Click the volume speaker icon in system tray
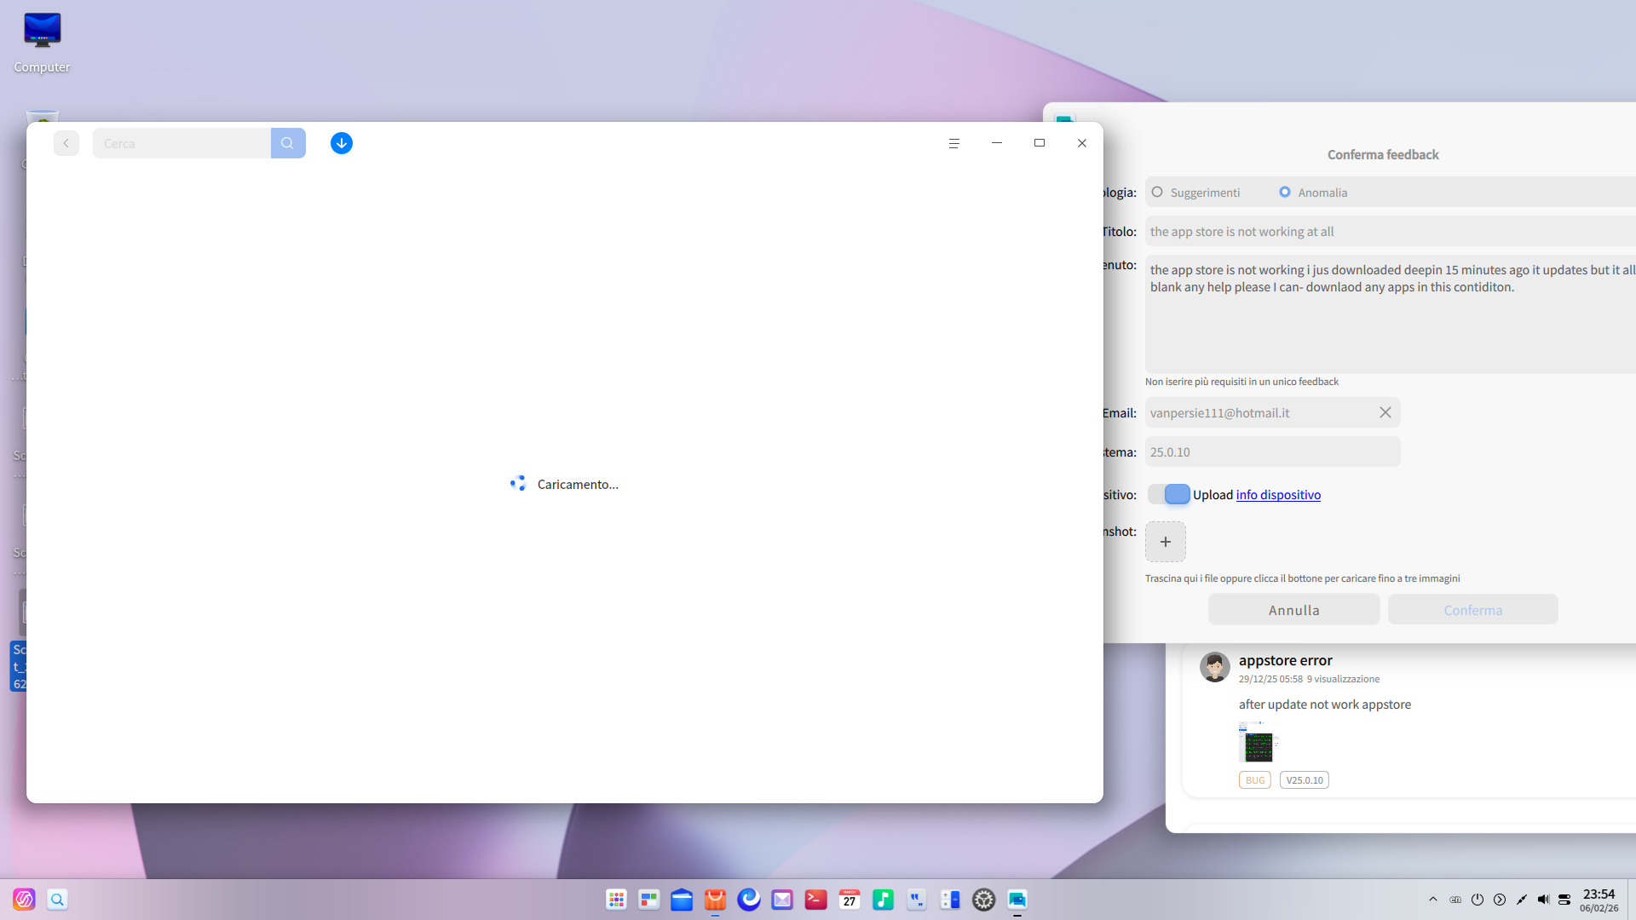 click(1544, 899)
